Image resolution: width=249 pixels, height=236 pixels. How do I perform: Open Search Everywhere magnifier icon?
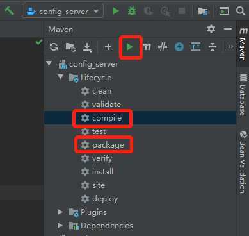pos(241,11)
